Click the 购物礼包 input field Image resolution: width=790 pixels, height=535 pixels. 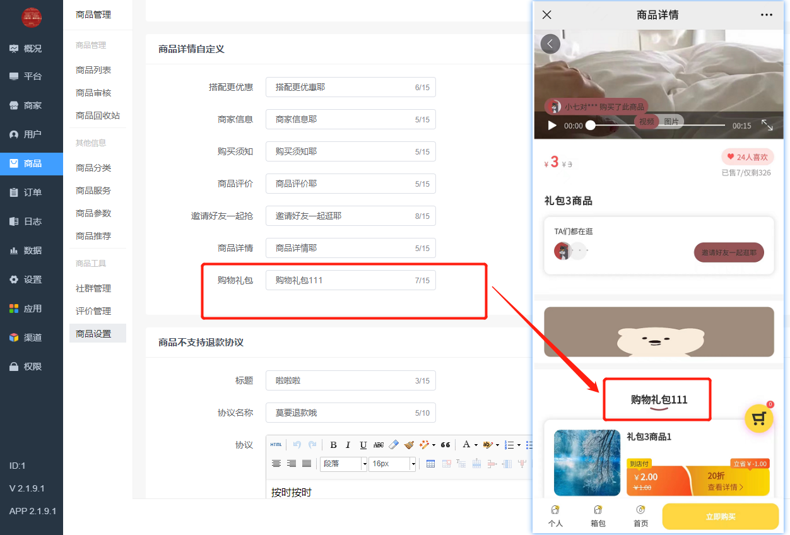(x=351, y=280)
